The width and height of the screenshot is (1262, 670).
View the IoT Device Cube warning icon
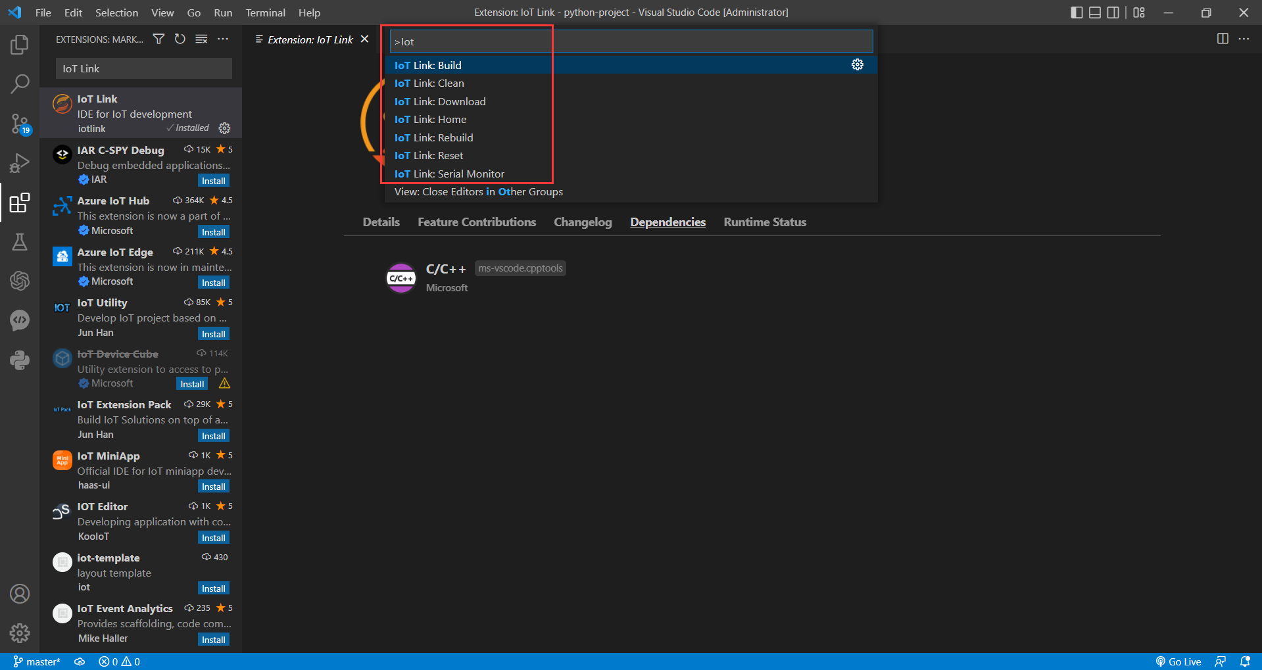point(224,383)
